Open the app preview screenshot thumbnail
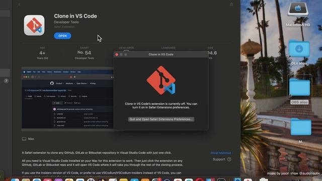Viewport: 322px width, 181px height. click(x=67, y=99)
